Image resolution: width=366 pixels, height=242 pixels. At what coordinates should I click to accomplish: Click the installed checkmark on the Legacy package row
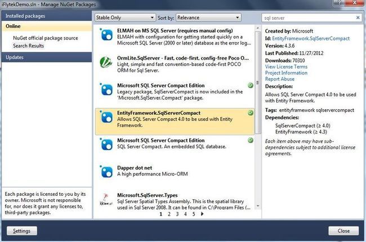[251, 86]
